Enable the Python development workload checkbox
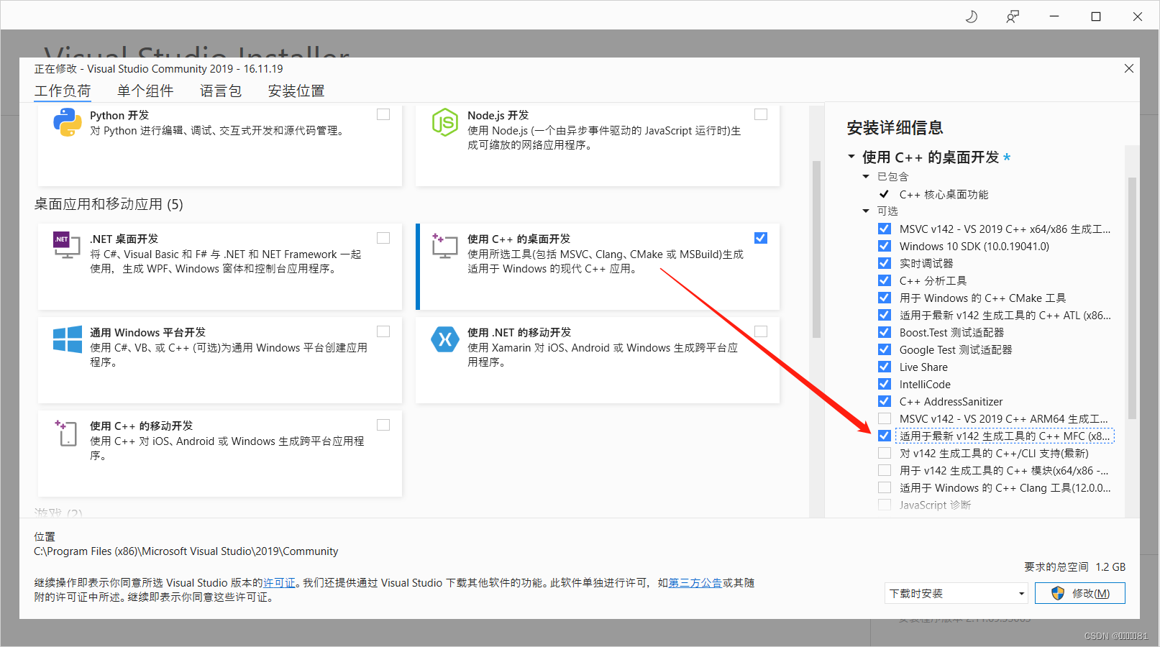This screenshot has height=647, width=1160. tap(383, 114)
